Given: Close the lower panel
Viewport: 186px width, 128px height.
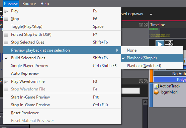Looking at the screenshot, I should coord(146,81).
